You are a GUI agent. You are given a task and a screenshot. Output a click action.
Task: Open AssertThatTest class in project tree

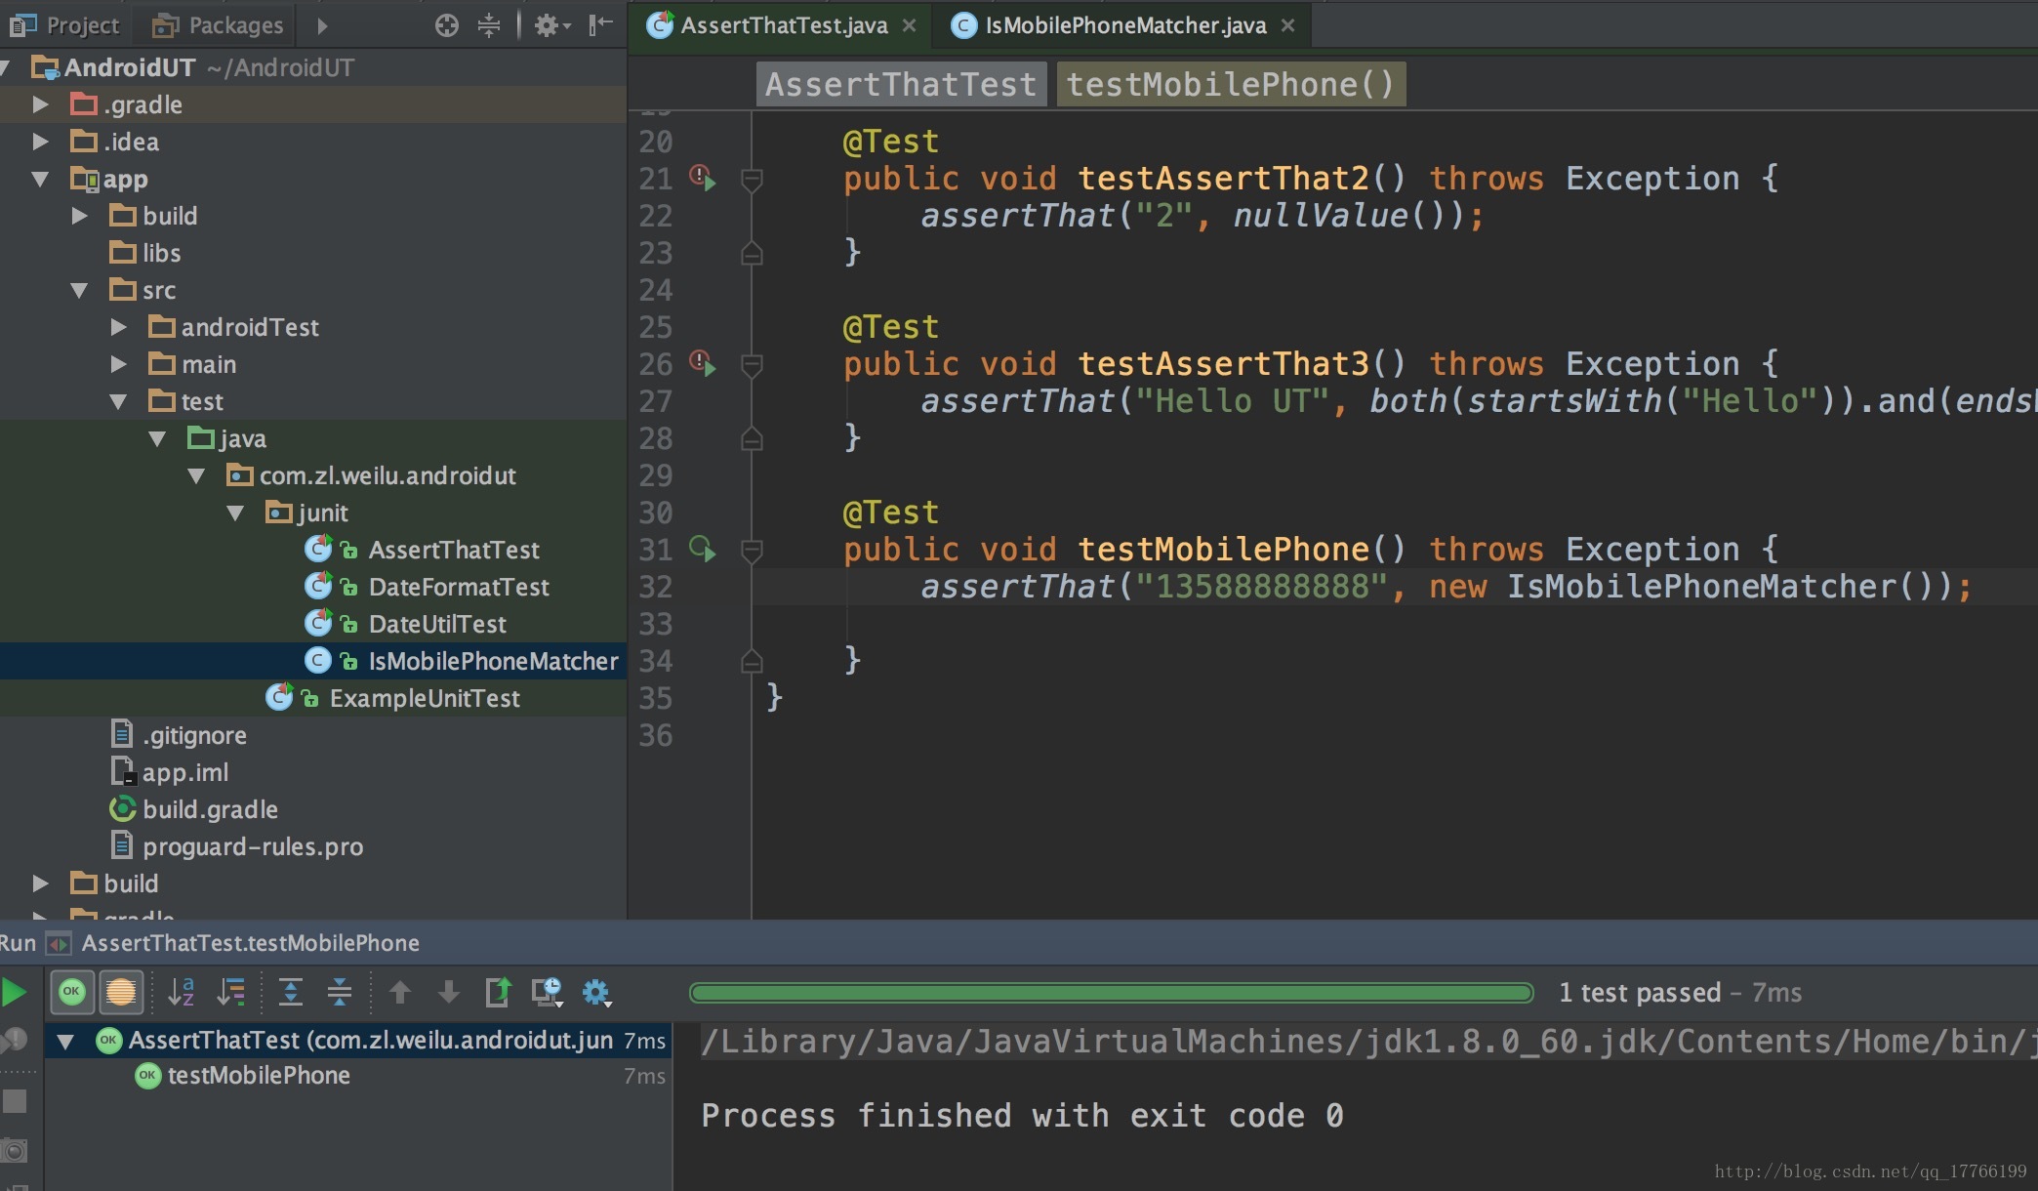click(453, 550)
